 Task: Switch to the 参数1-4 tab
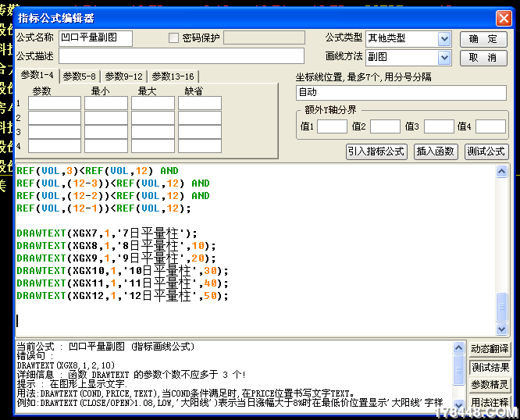(37, 75)
